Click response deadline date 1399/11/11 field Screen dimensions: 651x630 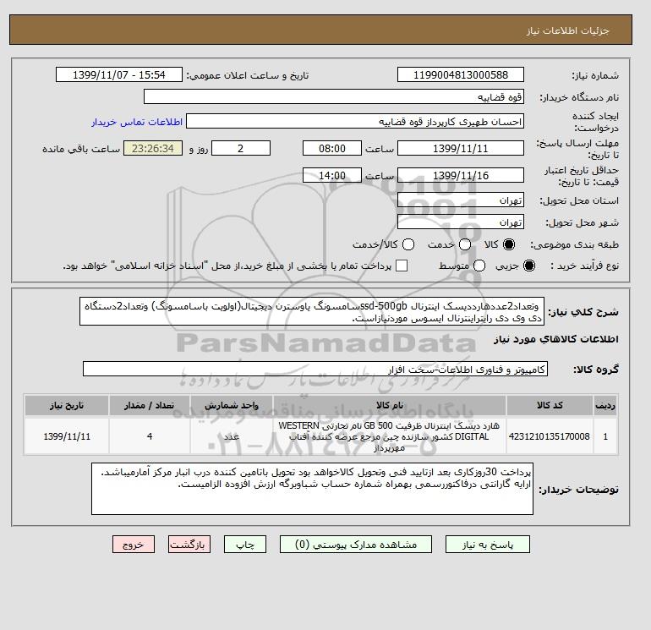[x=461, y=148]
